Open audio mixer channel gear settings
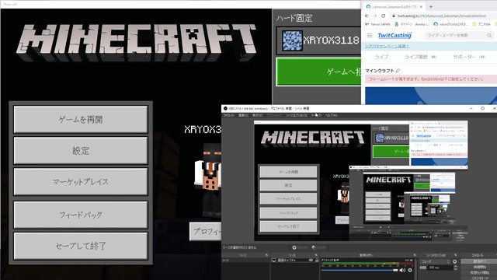Image resolution: width=497 pixels, height=280 pixels. click(410, 270)
